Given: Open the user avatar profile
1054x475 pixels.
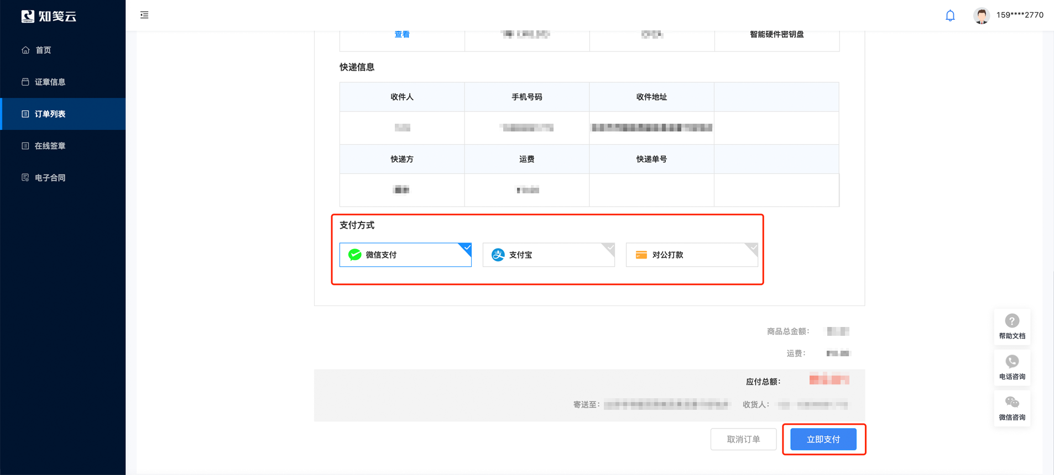Looking at the screenshot, I should coord(982,15).
